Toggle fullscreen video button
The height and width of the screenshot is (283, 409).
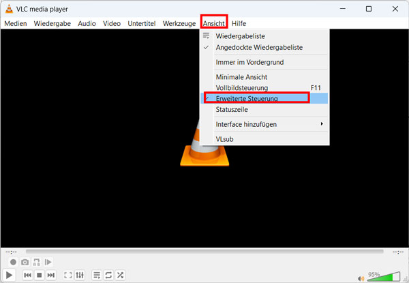pyautogui.click(x=68, y=275)
